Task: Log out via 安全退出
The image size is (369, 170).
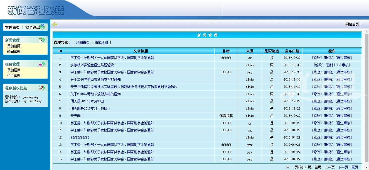Action: 32,27
